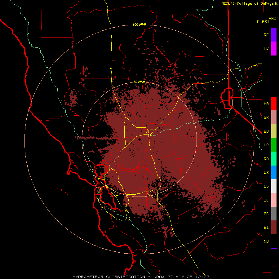Click the [CLAS] units label
Screen dimensions: 279x279
point(262,21)
